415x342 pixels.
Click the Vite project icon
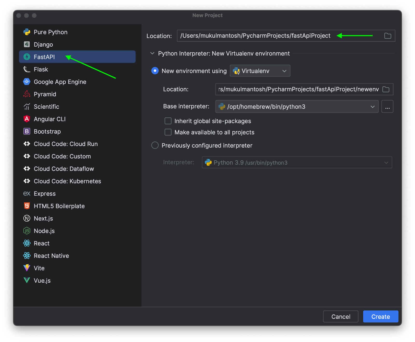click(x=27, y=268)
